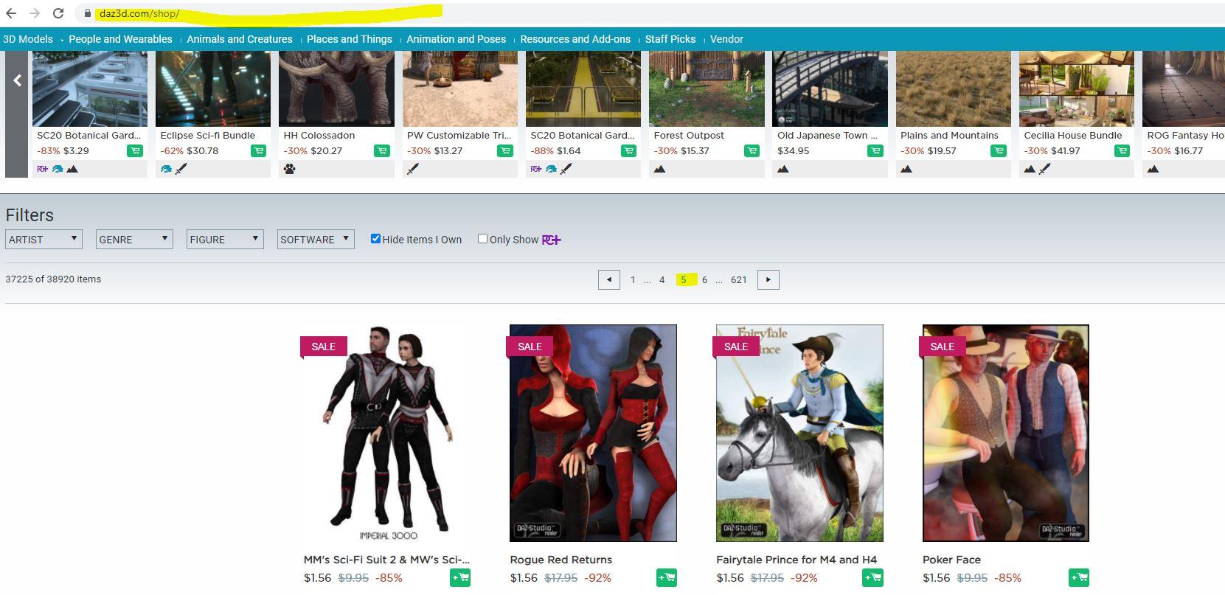Open the Rogue Red Returns product link
The image size is (1225, 595).
[561, 560]
